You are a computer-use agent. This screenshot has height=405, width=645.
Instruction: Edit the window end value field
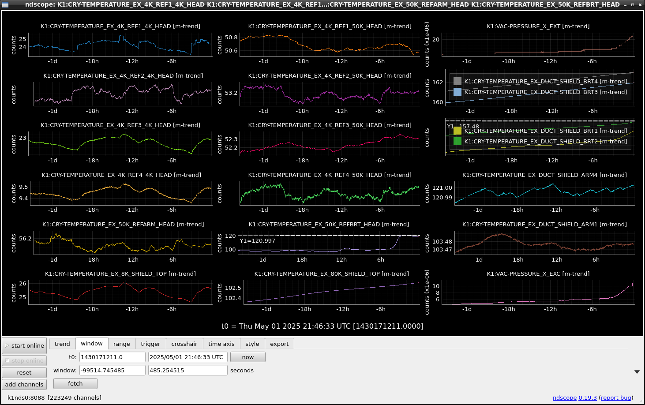(188, 370)
